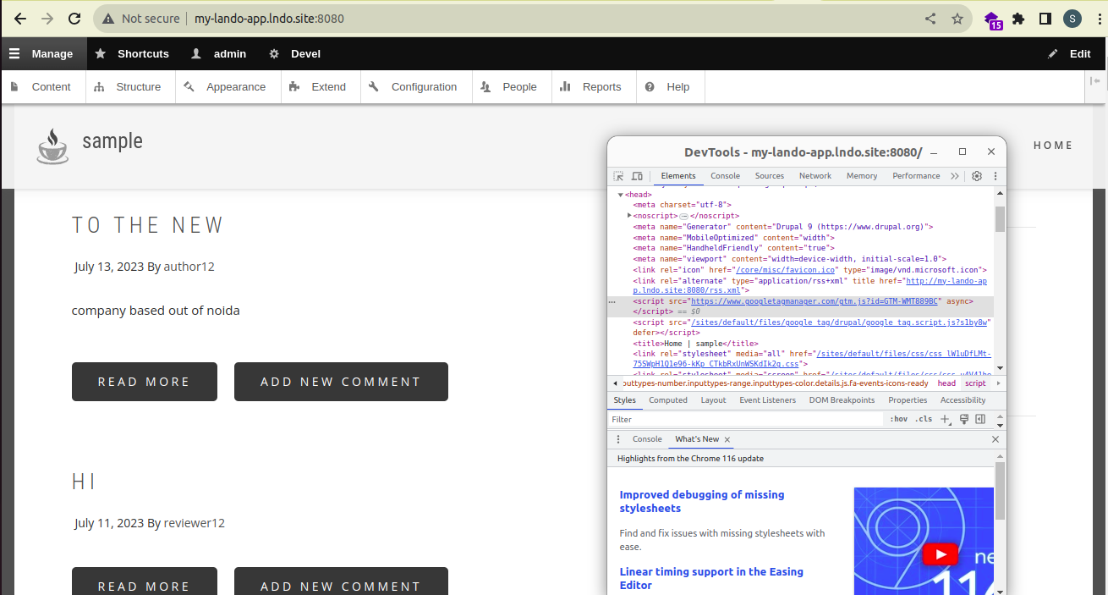Click the People menu icon

[x=485, y=86]
